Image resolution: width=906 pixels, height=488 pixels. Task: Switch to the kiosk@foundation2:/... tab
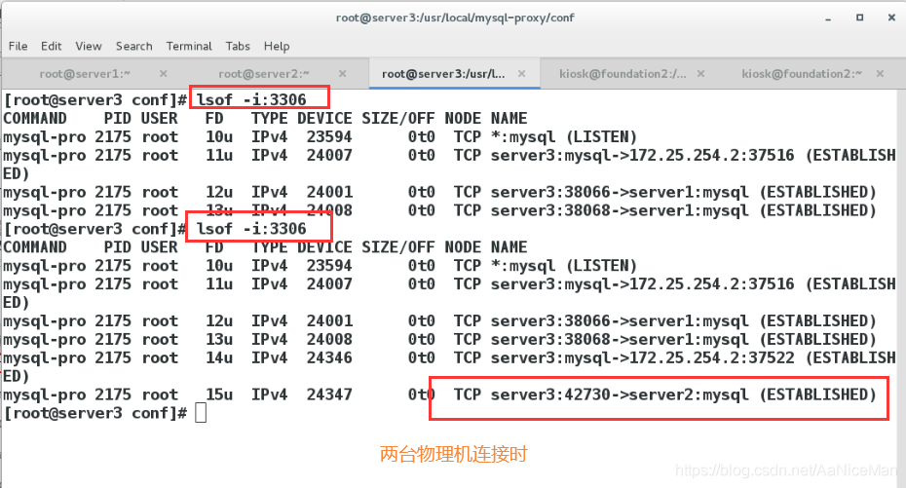[623, 74]
